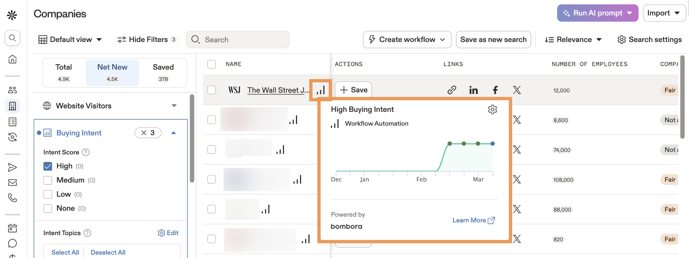Open the sidebar search icon
The height and width of the screenshot is (258, 689).
12,38
